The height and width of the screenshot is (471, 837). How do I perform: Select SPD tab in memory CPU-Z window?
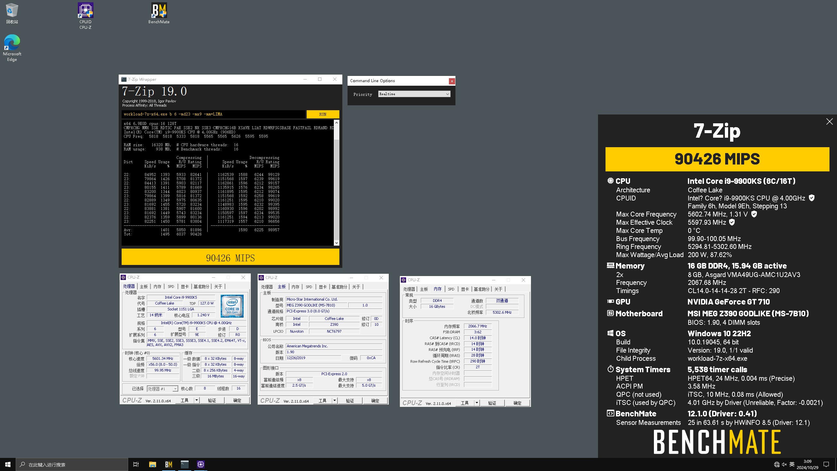(x=451, y=289)
